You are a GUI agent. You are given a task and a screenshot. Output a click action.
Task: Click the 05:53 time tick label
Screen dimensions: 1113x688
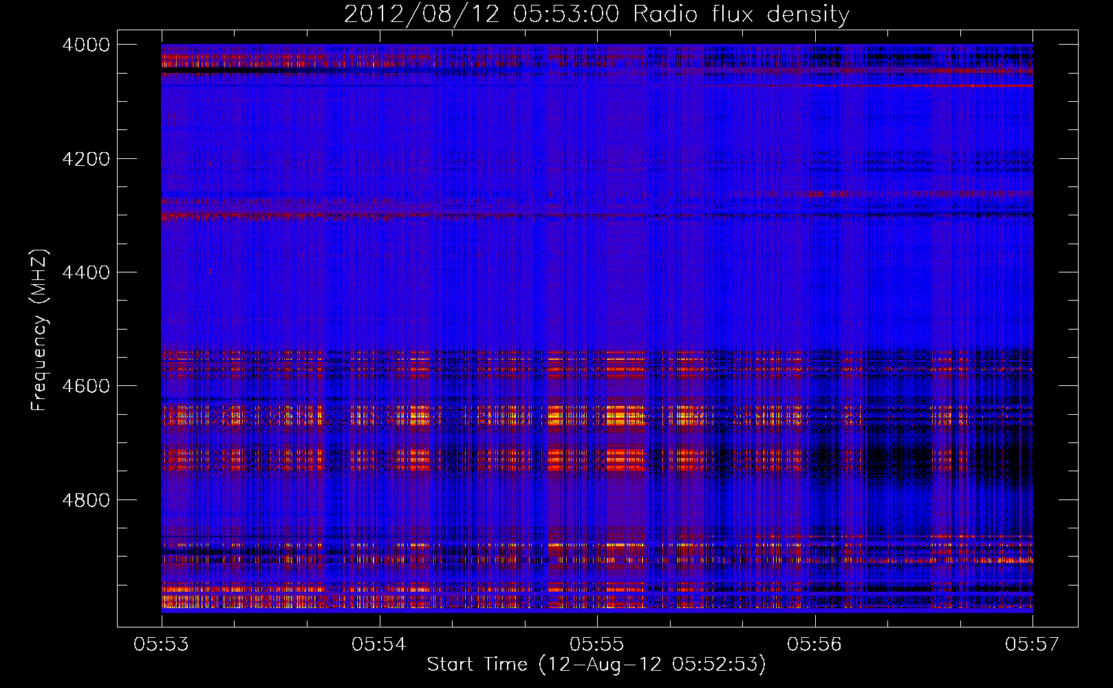162,644
